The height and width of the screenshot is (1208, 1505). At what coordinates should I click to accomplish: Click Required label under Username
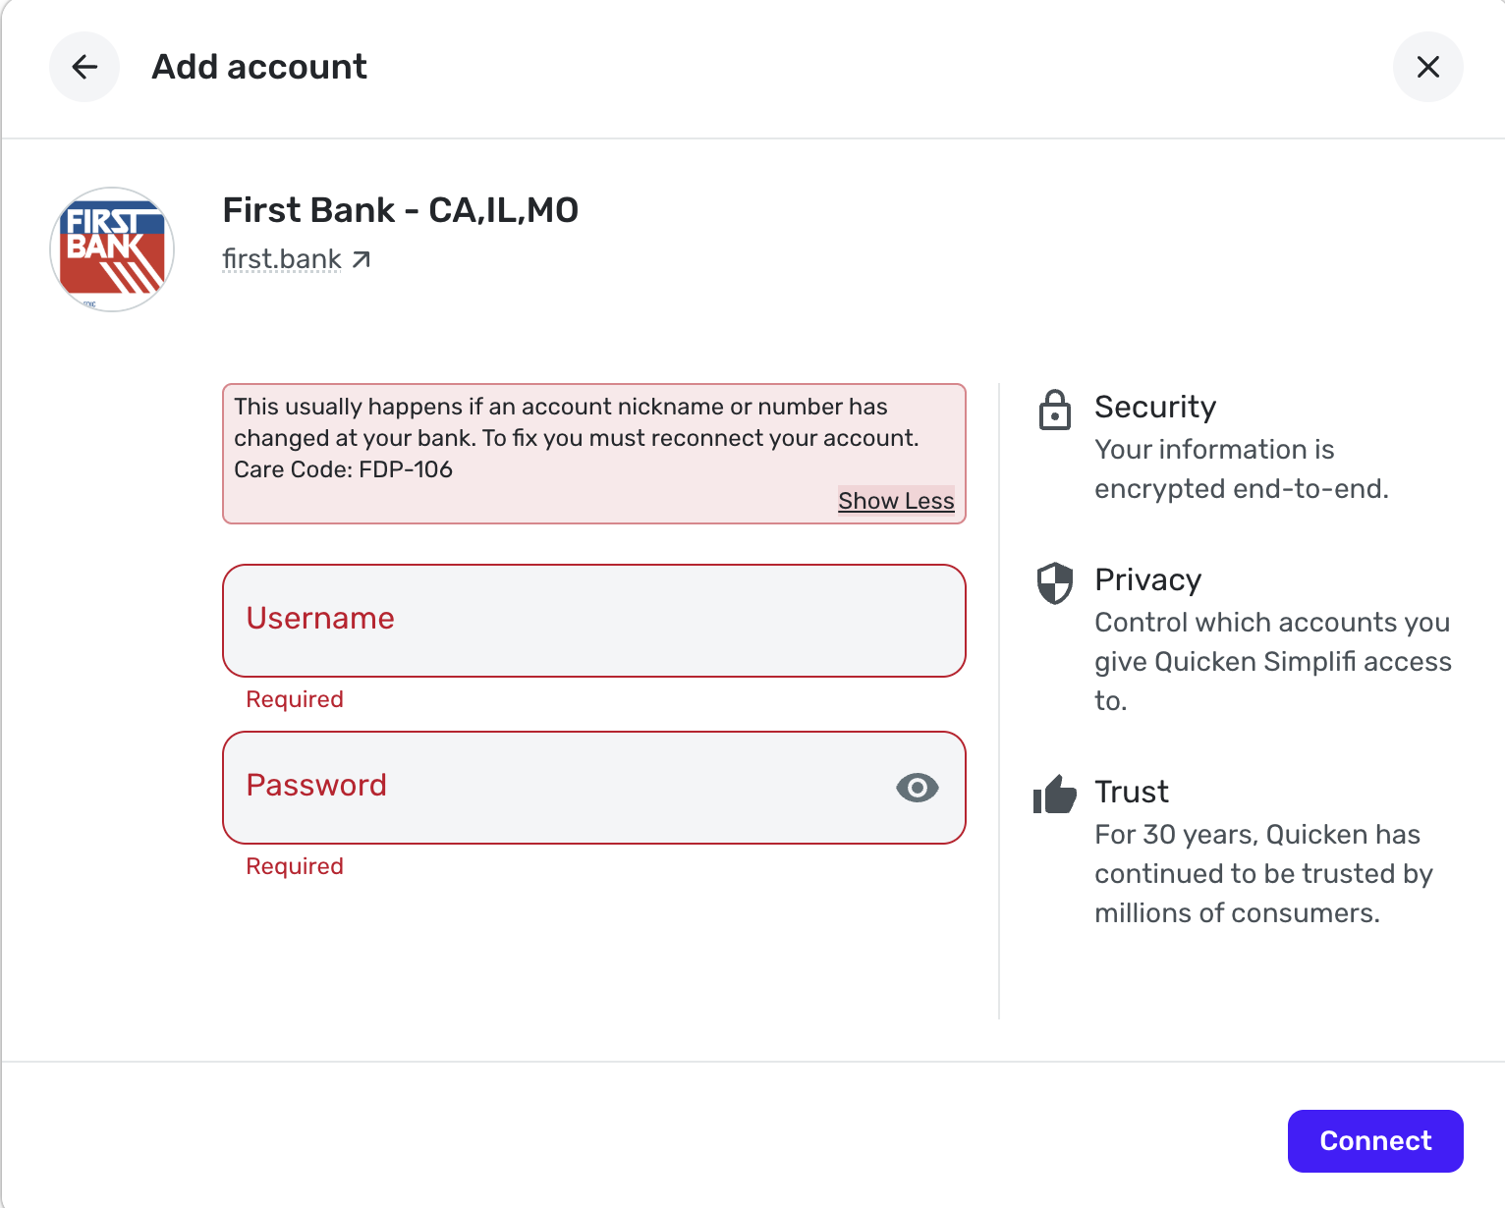pos(295,699)
